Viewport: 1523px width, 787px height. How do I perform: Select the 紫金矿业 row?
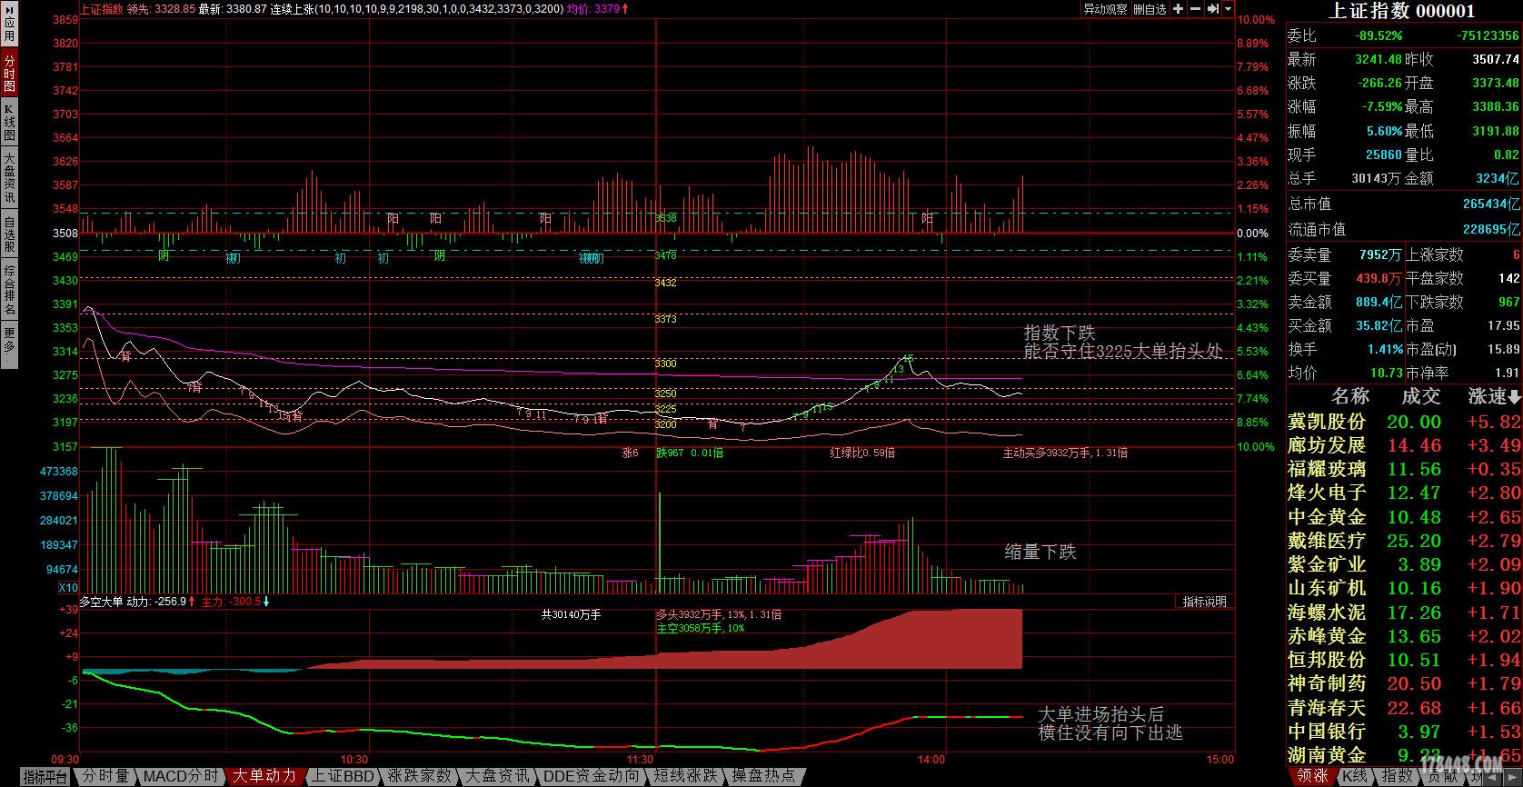(1404, 564)
